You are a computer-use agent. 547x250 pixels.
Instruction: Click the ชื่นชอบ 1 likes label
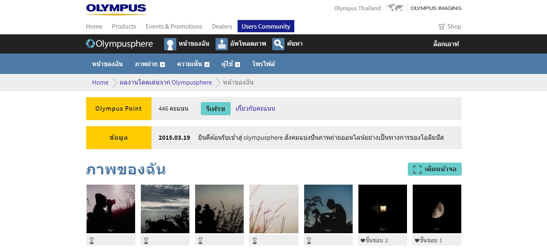[431, 241]
